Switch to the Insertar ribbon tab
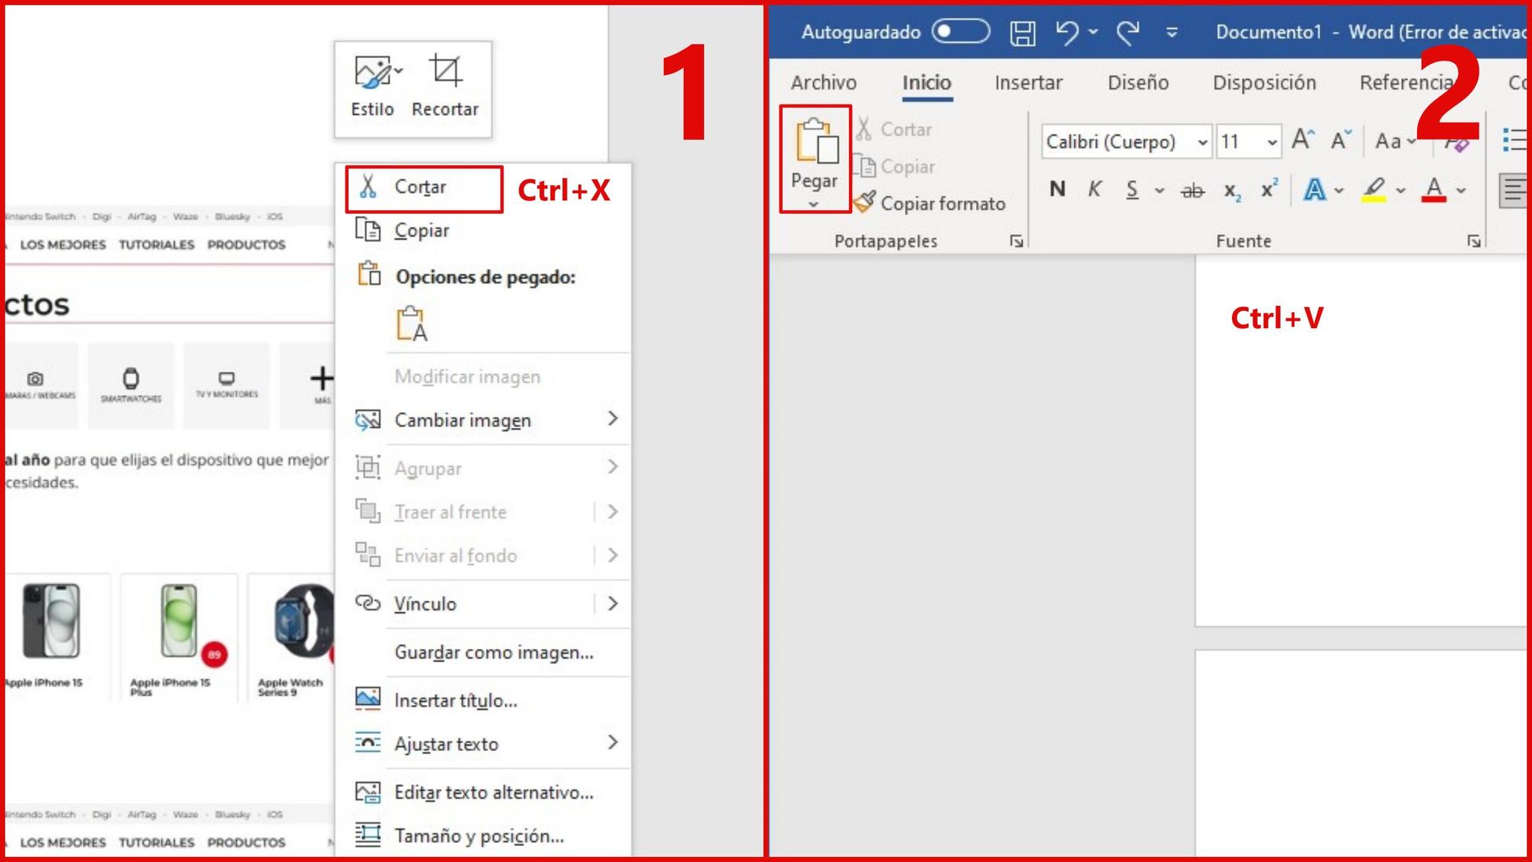 tap(1028, 82)
